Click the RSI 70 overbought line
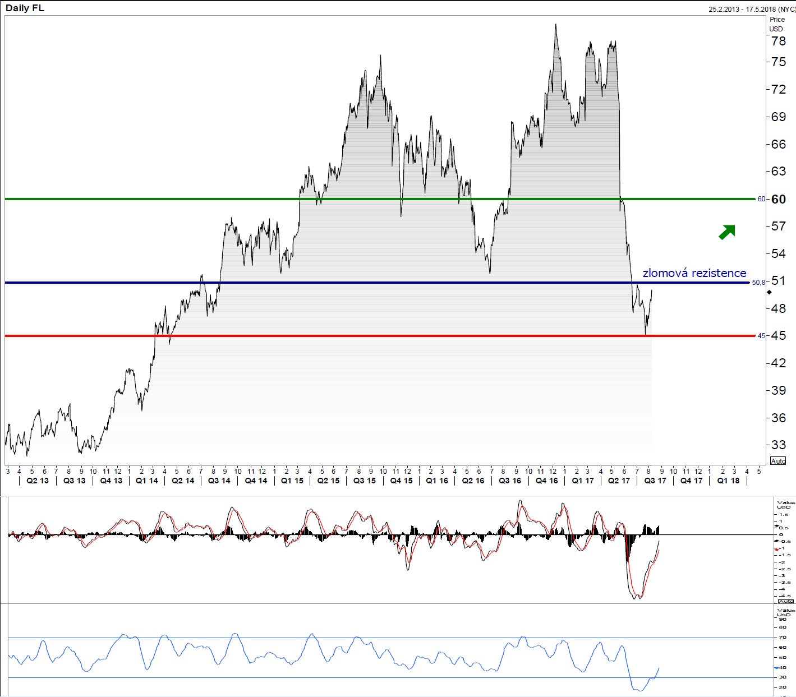This screenshot has height=697, width=796. click(391, 638)
